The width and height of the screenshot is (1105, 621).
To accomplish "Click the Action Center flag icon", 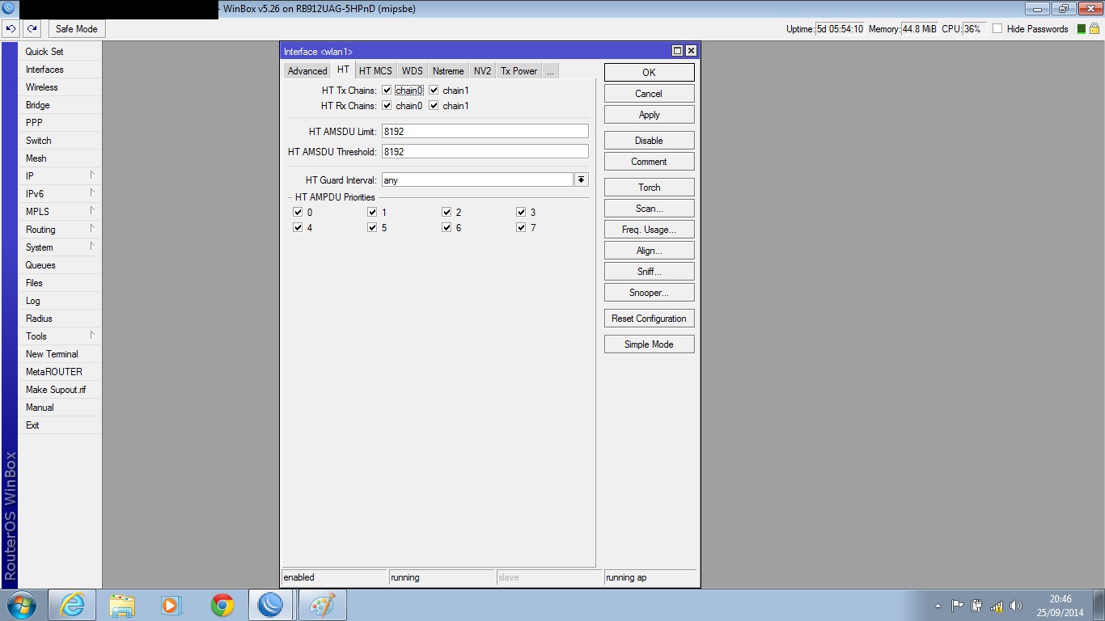I will (957, 606).
